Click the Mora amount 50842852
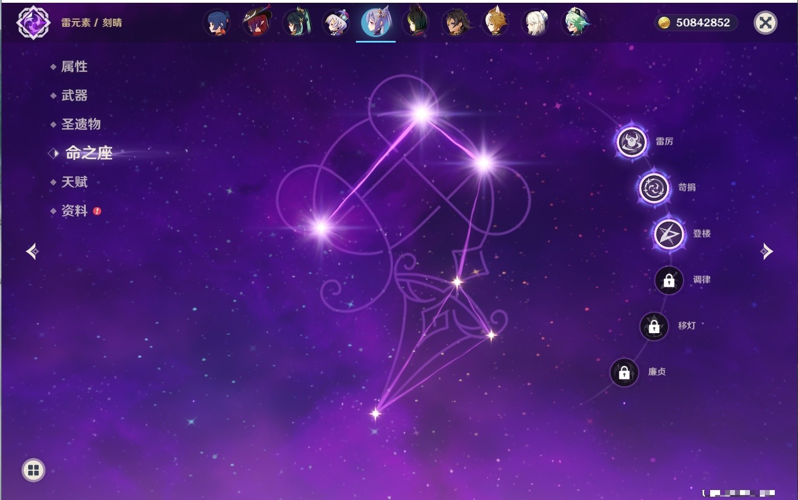Viewport: 798px width, 500px height. coord(703,23)
